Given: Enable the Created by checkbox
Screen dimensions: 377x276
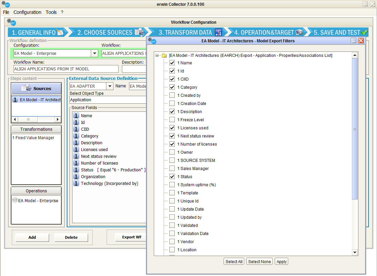Looking at the screenshot, I should pyautogui.click(x=172, y=95).
